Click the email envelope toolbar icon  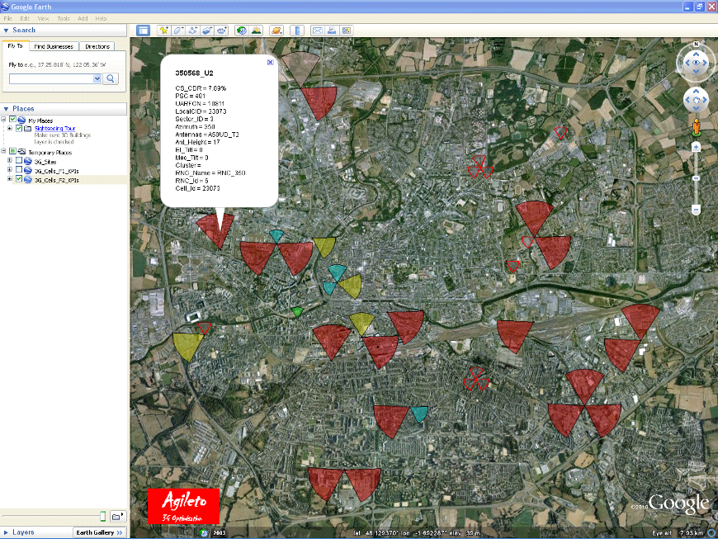click(x=317, y=31)
